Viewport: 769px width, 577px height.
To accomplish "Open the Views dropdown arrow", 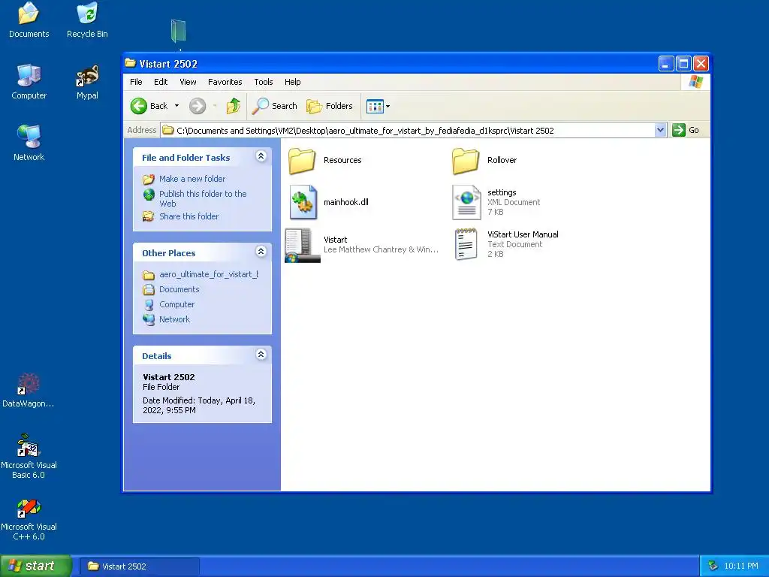I will coord(388,106).
